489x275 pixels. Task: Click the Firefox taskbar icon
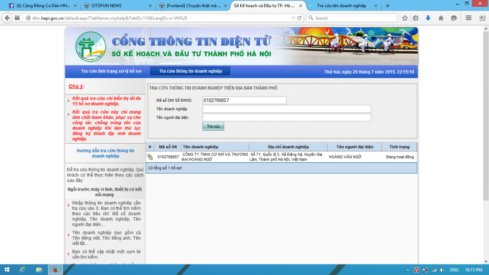pos(55,270)
